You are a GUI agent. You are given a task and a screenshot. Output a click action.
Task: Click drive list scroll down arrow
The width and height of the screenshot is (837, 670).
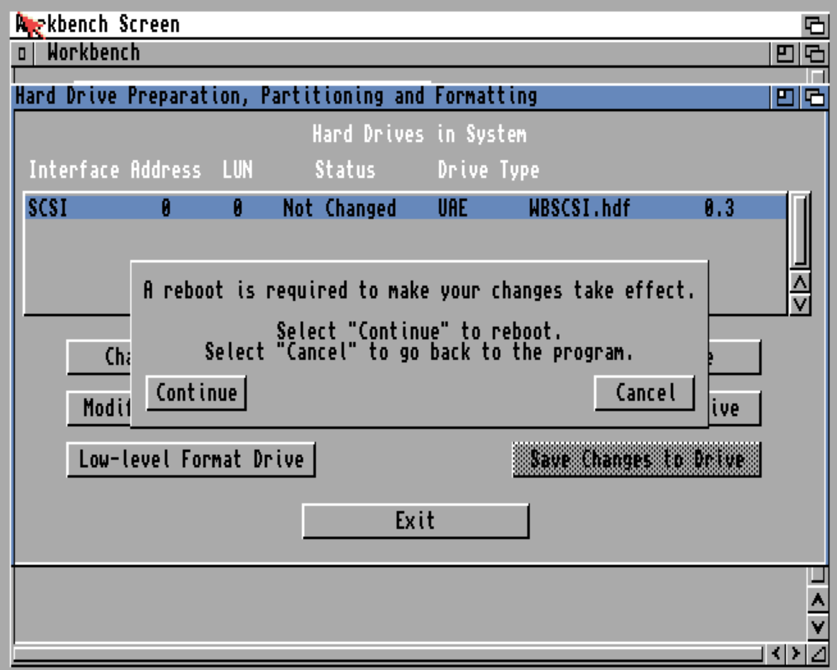tap(800, 305)
